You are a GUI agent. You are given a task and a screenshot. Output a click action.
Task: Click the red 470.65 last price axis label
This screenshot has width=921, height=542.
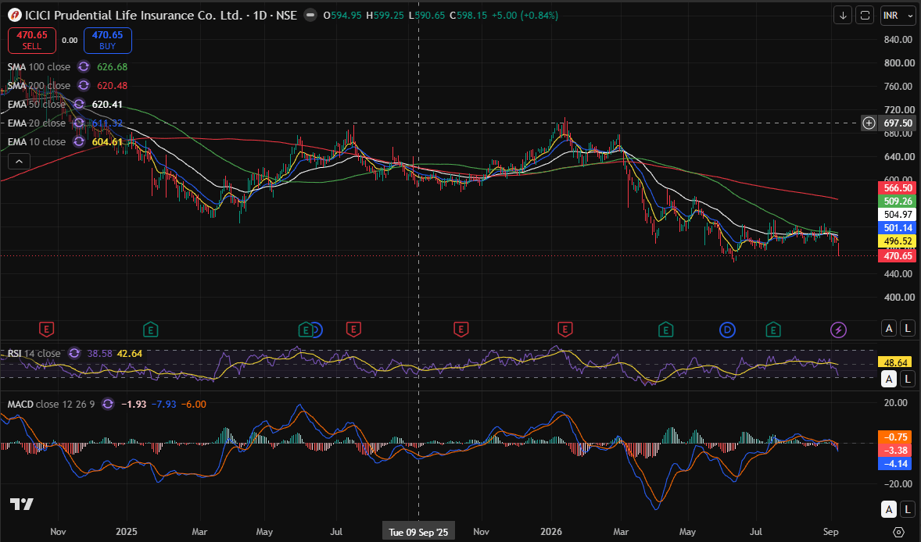coord(898,255)
